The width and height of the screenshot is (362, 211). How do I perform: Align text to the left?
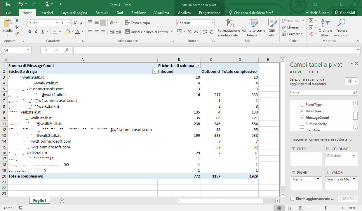tap(90, 32)
